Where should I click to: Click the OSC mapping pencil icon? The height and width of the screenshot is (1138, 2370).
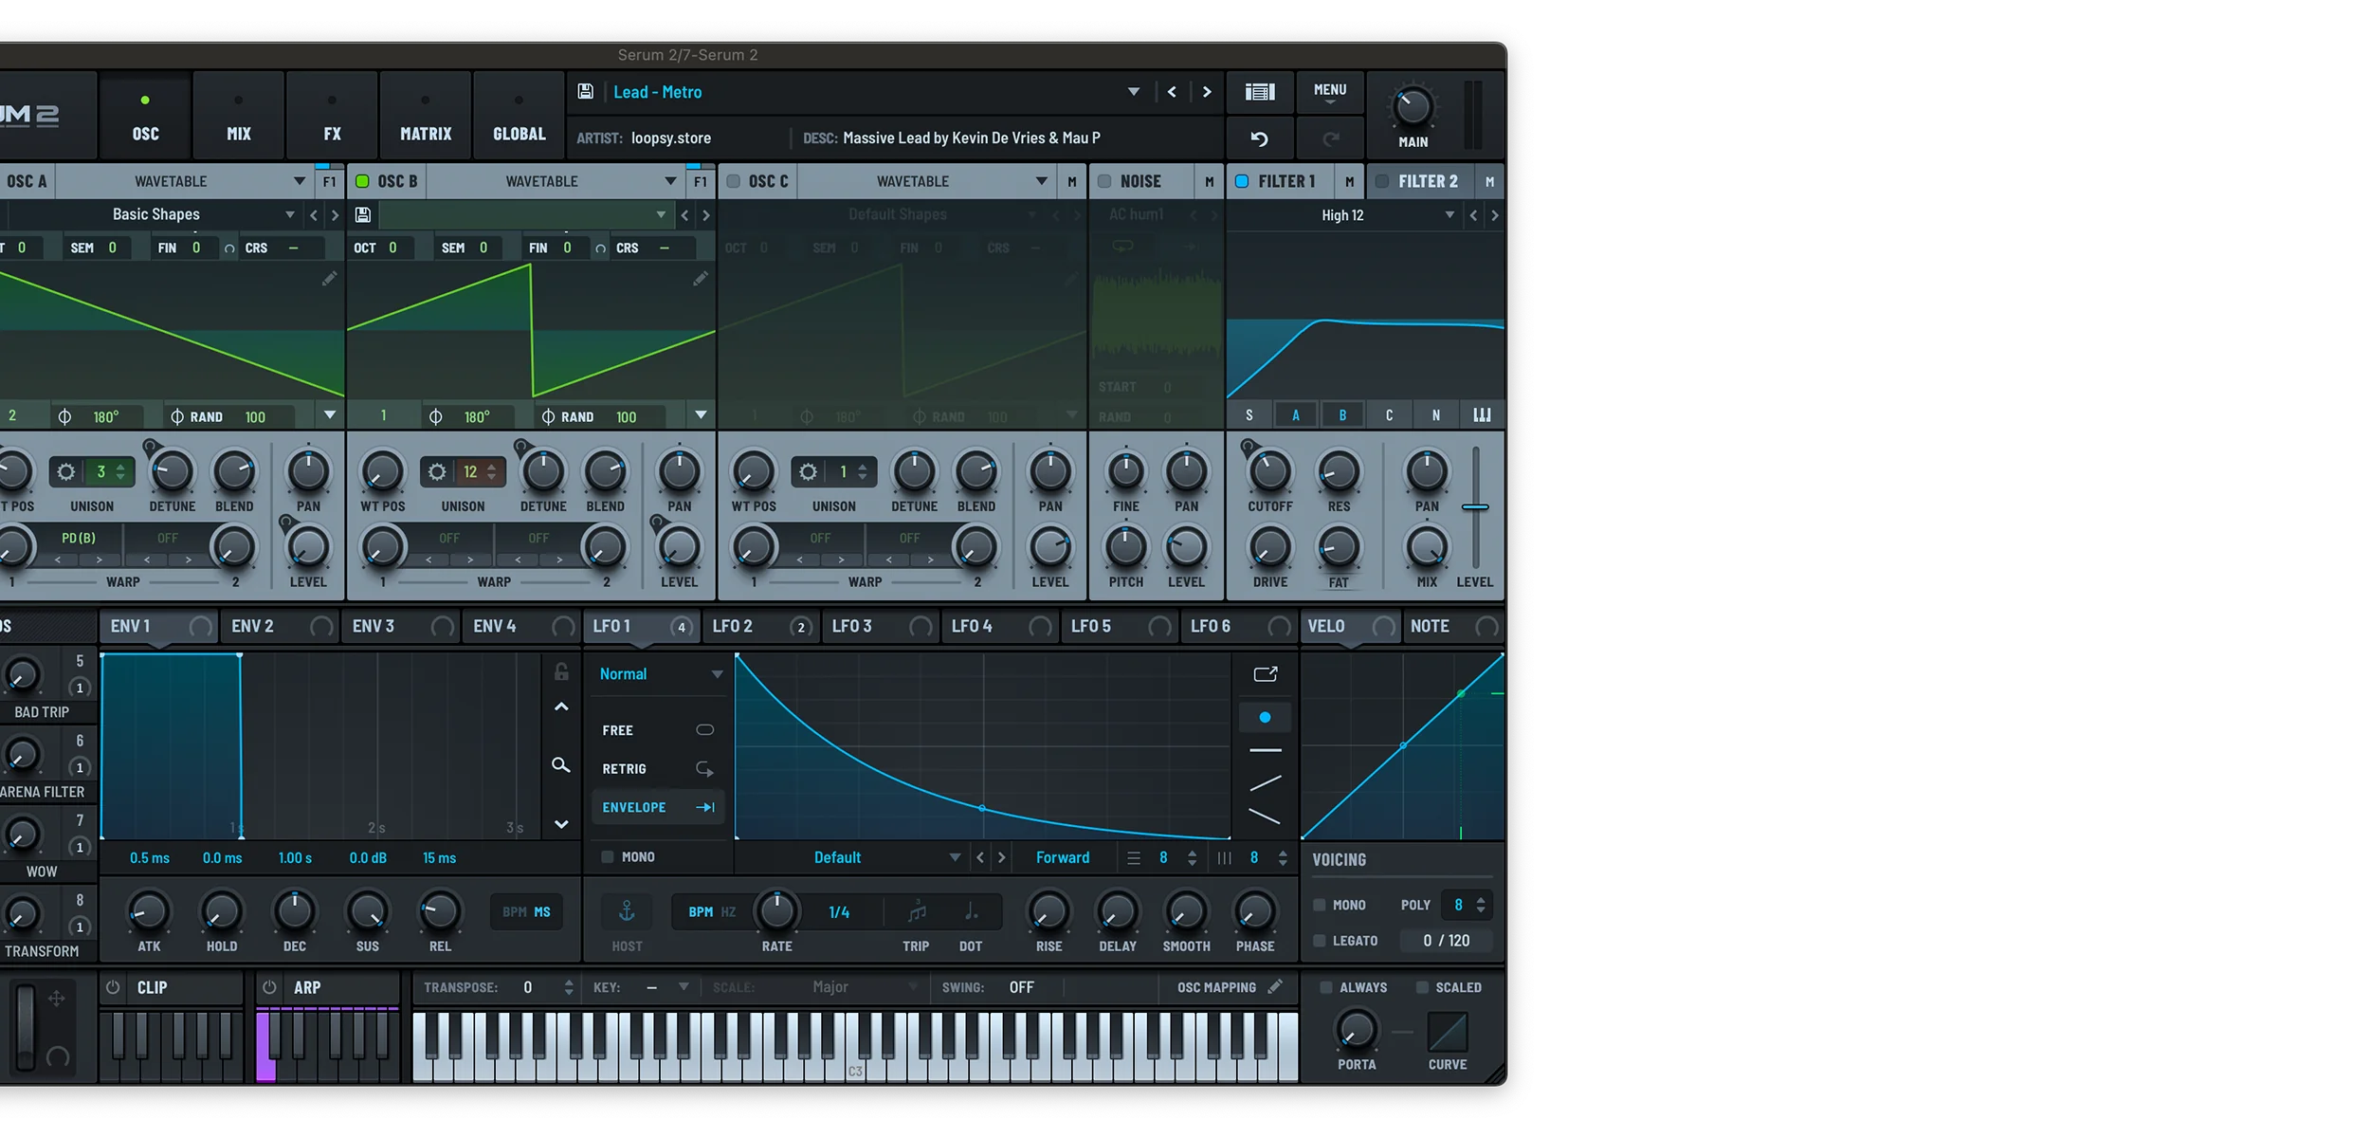click(x=1275, y=986)
